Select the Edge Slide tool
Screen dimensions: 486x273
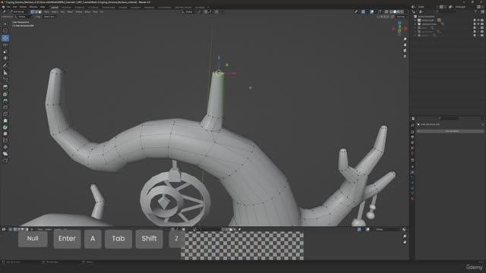click(5, 140)
